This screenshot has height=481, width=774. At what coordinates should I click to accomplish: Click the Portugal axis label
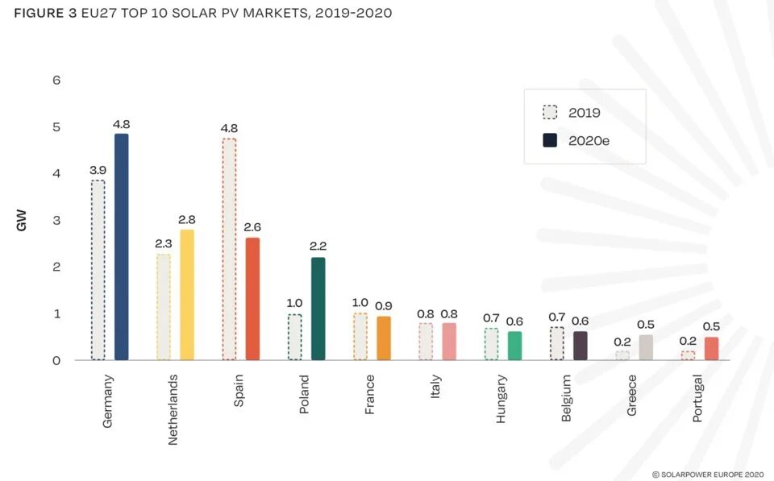697,399
